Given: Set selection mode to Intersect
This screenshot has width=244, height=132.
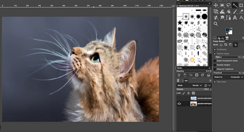Looking at the screenshot, I should point(235,45).
